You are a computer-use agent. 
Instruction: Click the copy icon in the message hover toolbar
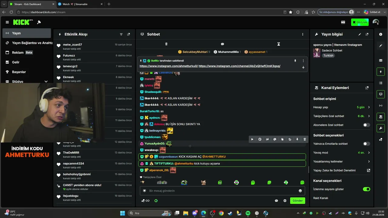[282, 139]
